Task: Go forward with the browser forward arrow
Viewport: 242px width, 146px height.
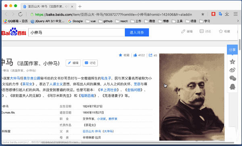Action: click(13, 14)
